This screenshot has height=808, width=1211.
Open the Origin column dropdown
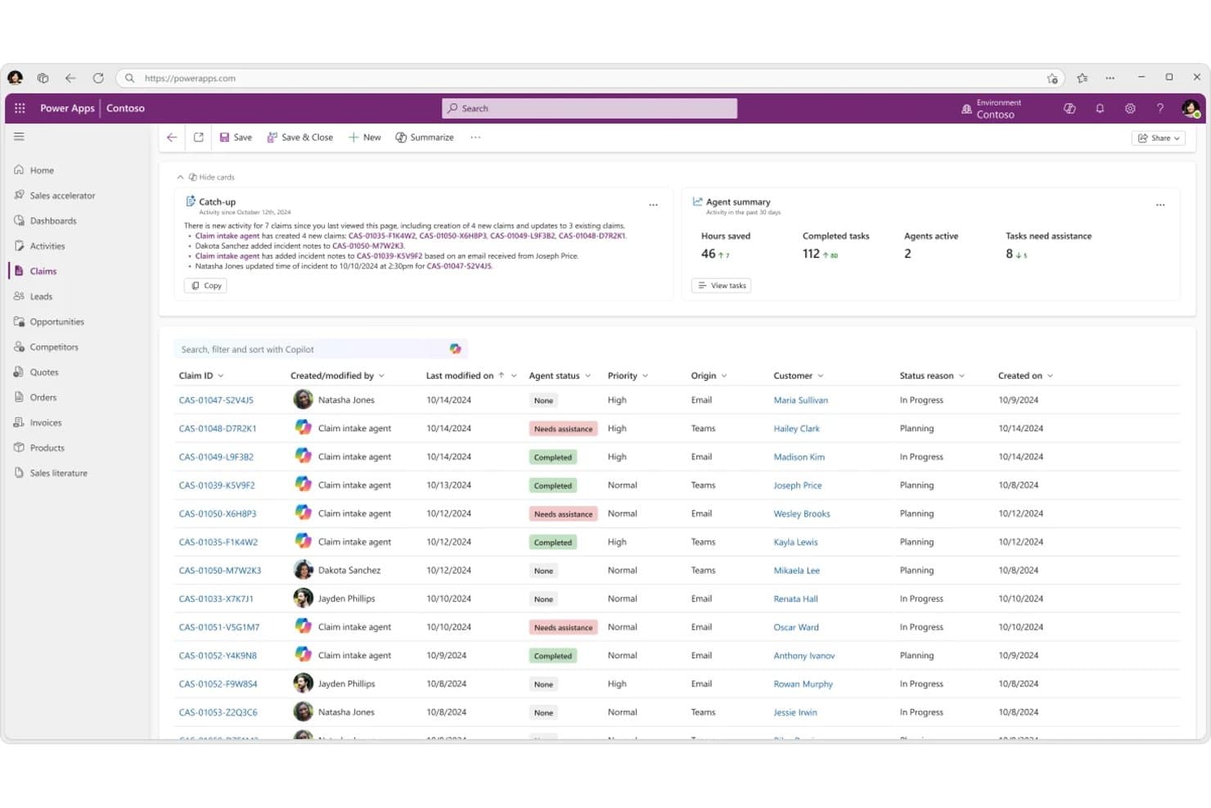tap(724, 376)
